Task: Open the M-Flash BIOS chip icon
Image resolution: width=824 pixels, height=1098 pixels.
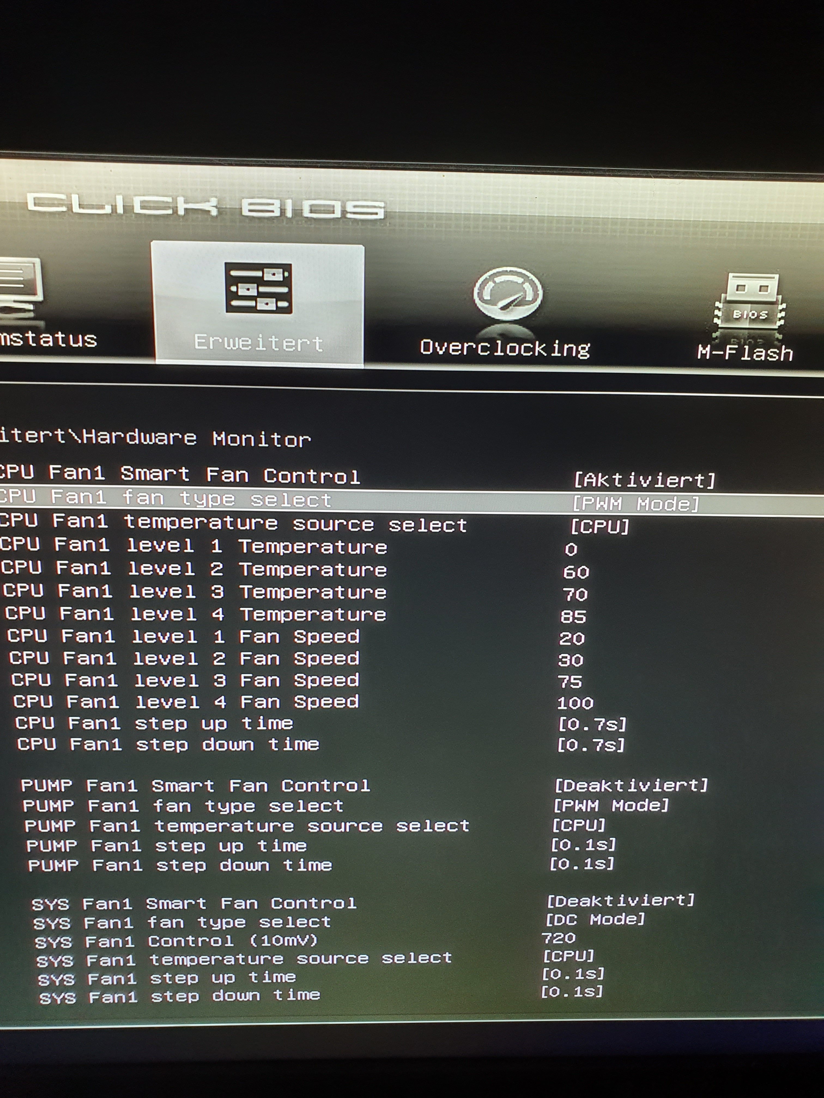Action: click(x=750, y=303)
